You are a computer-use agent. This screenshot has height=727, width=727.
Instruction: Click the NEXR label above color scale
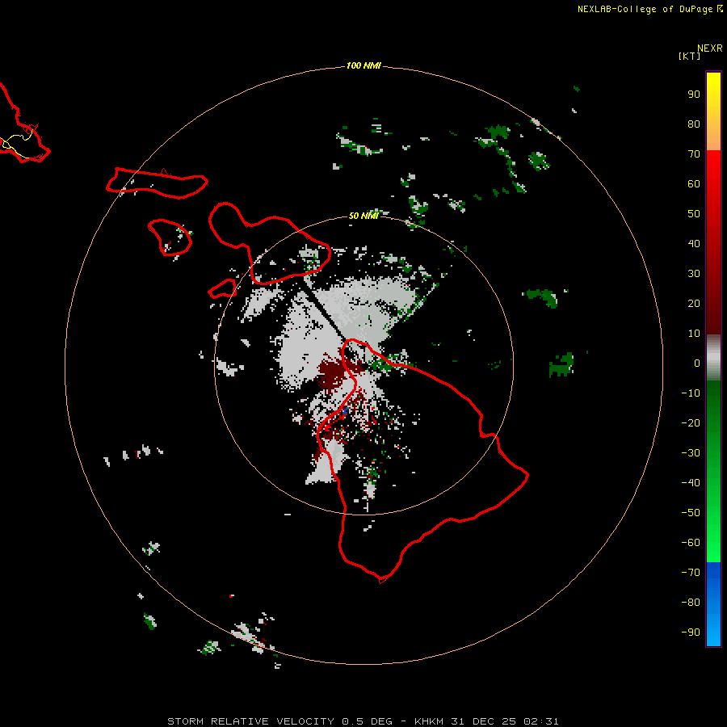pyautogui.click(x=709, y=48)
